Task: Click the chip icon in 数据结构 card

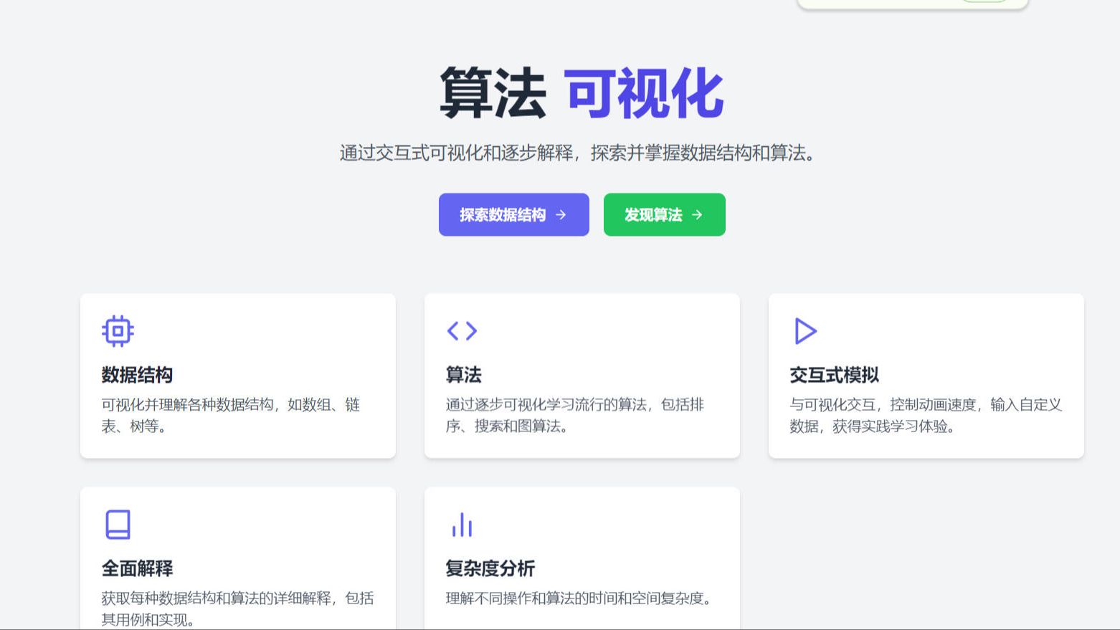Action: point(118,331)
